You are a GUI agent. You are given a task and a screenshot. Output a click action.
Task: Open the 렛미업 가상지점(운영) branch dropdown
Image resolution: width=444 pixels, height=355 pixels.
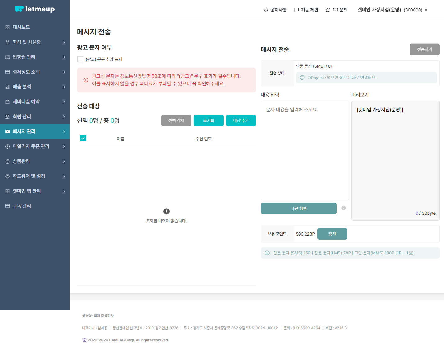pyautogui.click(x=392, y=10)
